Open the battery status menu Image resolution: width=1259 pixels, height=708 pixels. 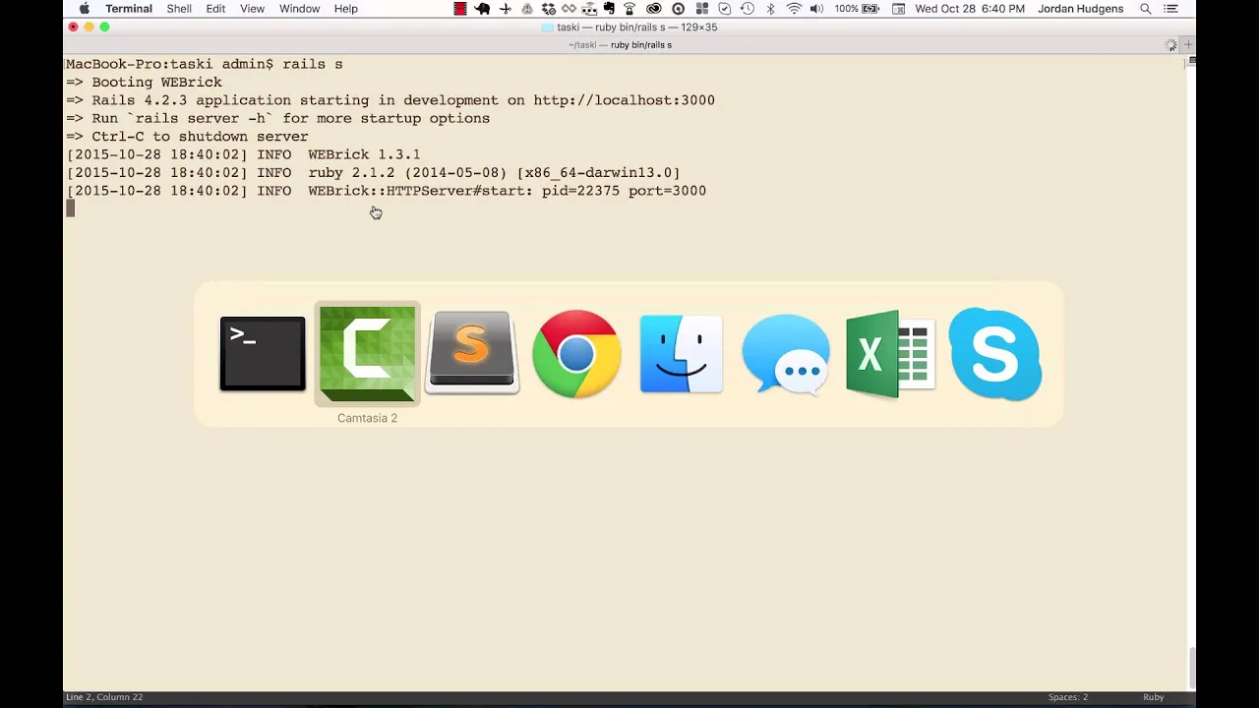[x=857, y=9]
